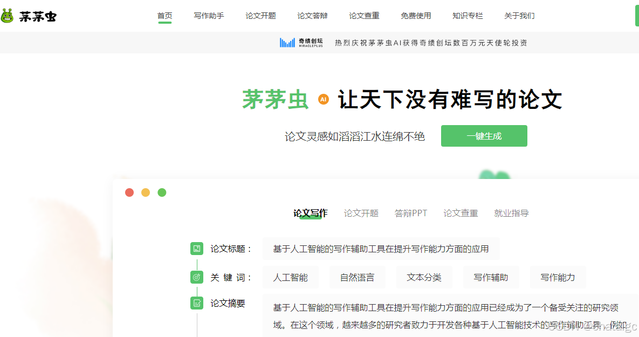
Task: Select the 写作辅助 keyword tag
Action: [491, 278]
